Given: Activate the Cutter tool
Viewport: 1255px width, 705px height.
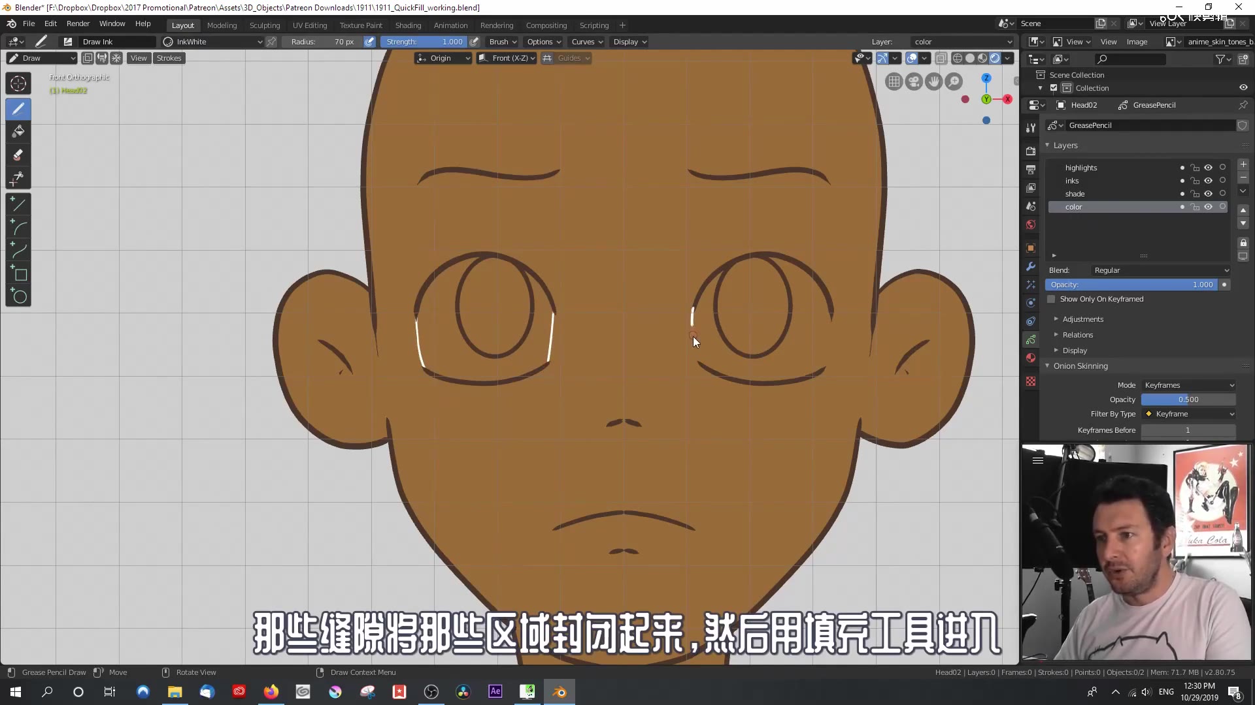Looking at the screenshot, I should click(x=18, y=177).
